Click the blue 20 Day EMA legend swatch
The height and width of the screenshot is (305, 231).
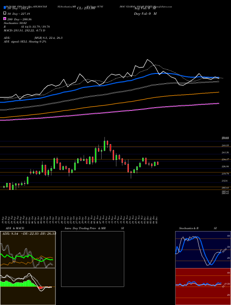click(5, 7)
